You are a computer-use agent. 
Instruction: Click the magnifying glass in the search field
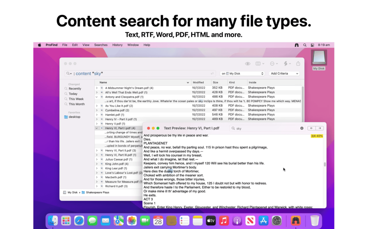[x=68, y=73]
